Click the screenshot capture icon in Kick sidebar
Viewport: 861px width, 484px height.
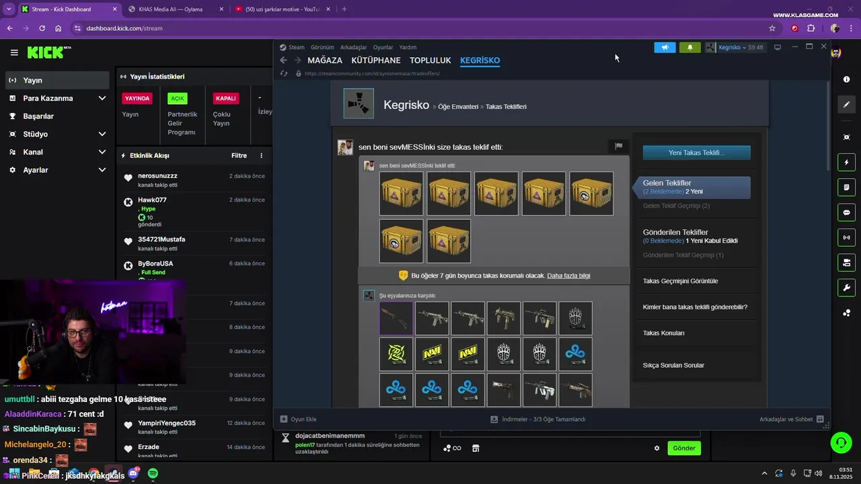click(846, 137)
